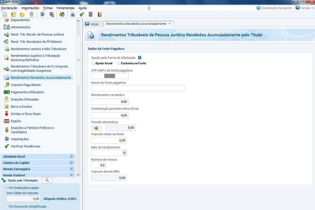Choose Por Desconto Simplificado radio button
The width and height of the screenshot is (315, 210).
pos(6,206)
